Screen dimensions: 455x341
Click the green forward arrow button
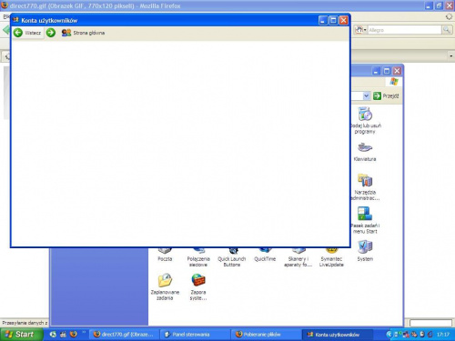click(51, 33)
